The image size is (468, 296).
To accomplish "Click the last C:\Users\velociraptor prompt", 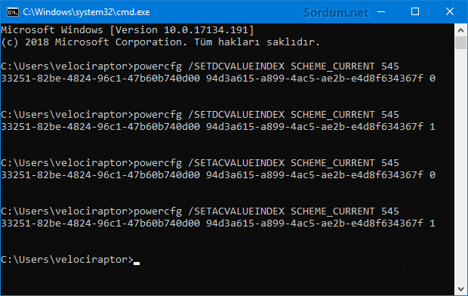I will 67,260.
